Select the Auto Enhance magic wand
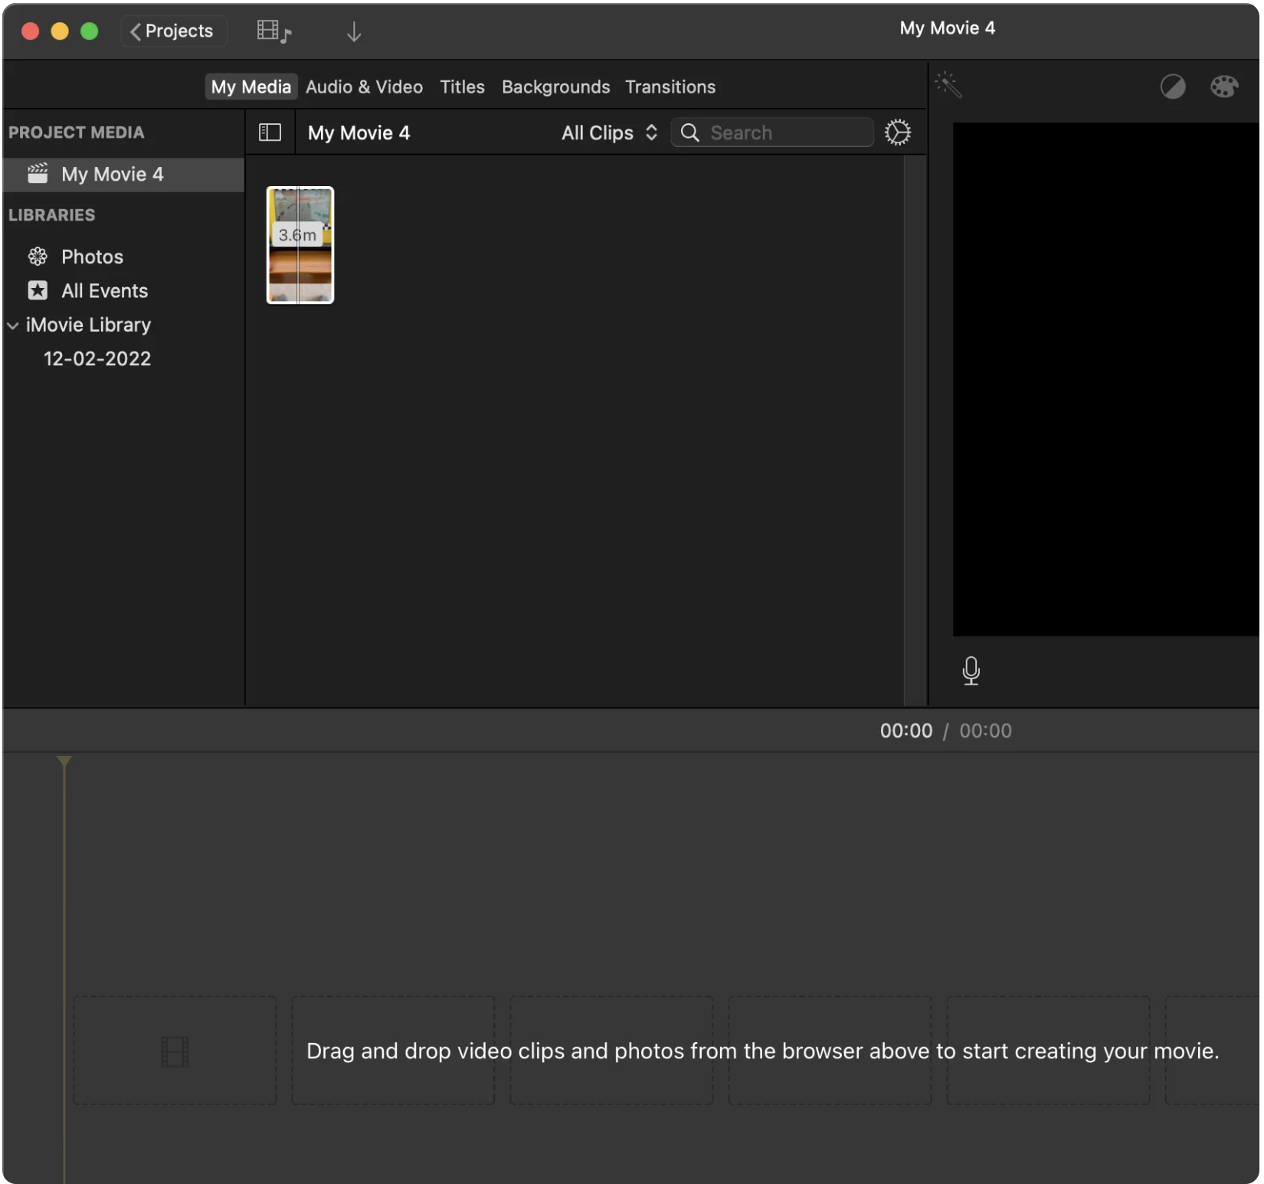Screen dimensions: 1264x1184 (x=948, y=85)
